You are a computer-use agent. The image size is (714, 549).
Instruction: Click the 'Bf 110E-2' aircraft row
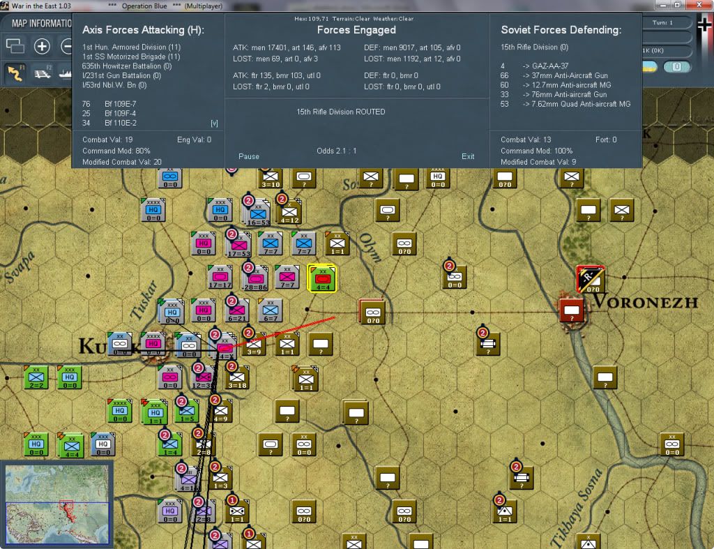pos(109,123)
